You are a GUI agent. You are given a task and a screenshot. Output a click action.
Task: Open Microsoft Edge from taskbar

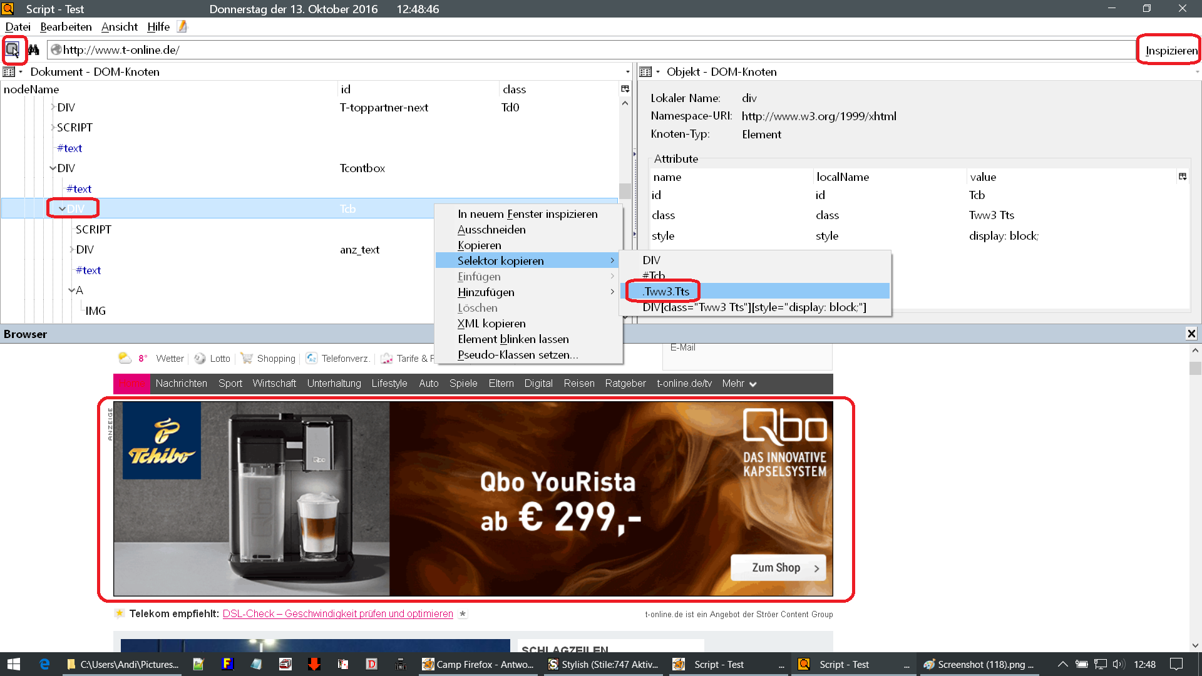click(x=44, y=664)
